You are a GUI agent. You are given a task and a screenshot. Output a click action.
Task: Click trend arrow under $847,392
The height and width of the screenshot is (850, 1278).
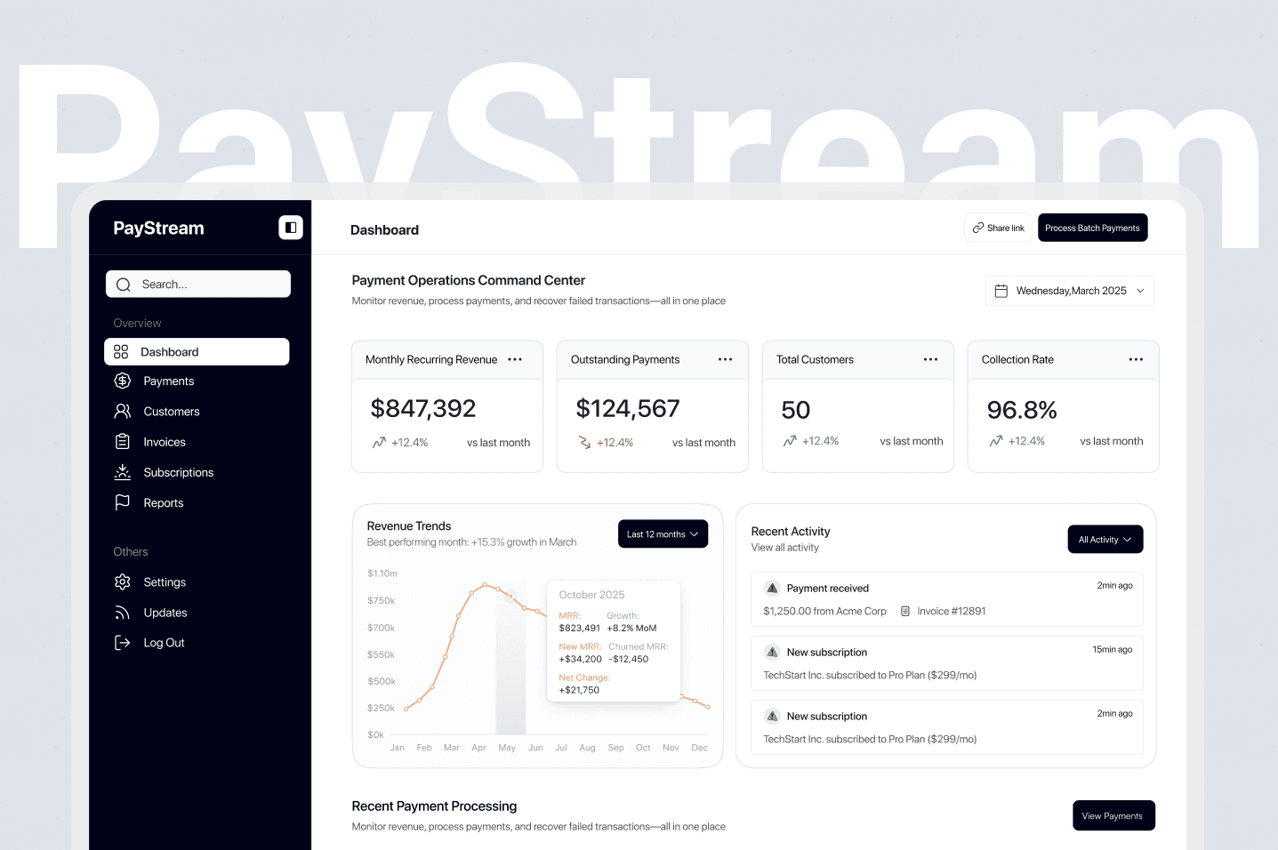click(x=379, y=442)
